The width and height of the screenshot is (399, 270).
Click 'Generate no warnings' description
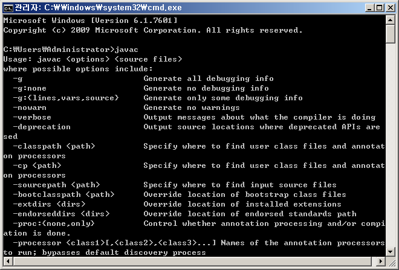click(192, 108)
